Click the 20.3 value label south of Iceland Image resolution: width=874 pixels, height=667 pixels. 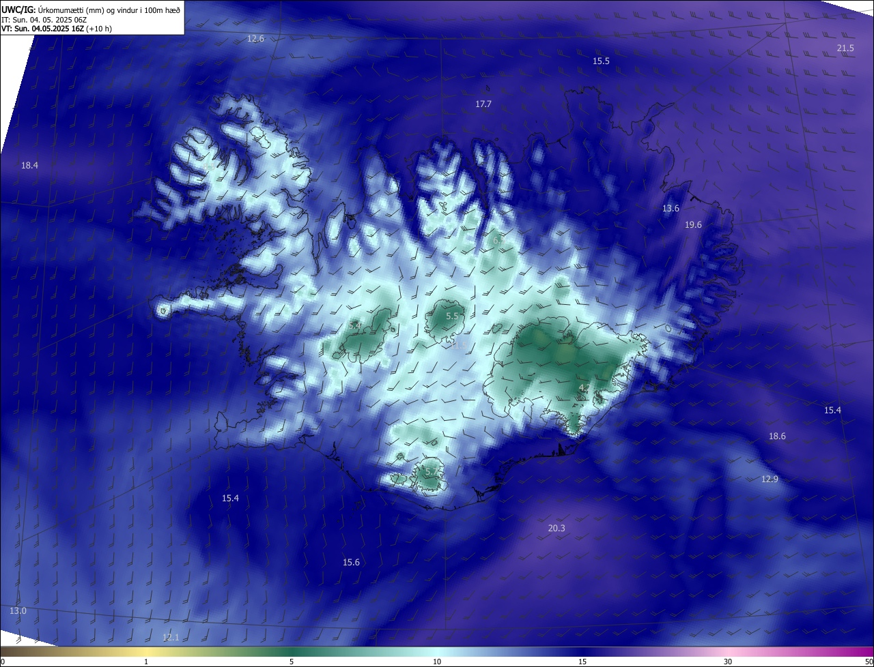(556, 529)
